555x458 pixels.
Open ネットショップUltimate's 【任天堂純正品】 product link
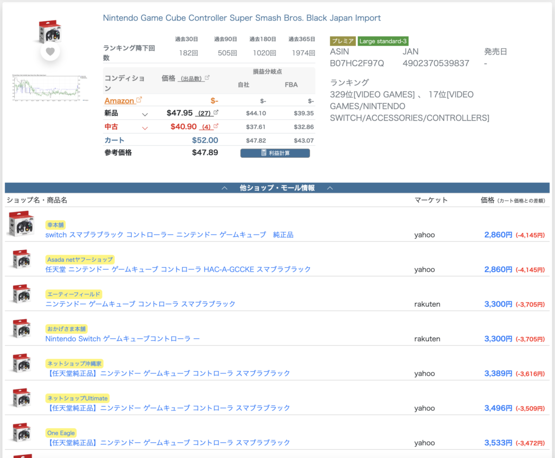[168, 408]
